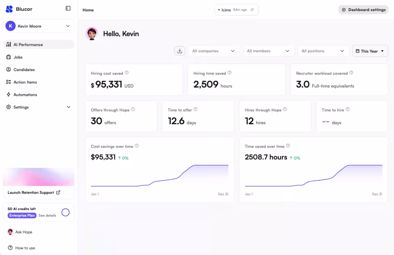
Task: Open the All companies filter
Action: 213,51
